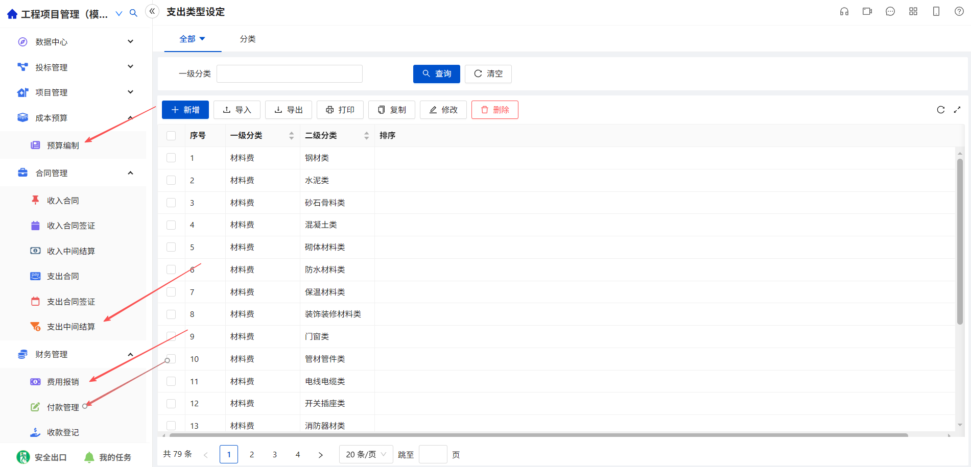Check the row 2 水泥类 checkbox

pos(171,180)
